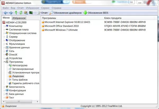Switch to the Меню tab

pyautogui.click(x=6, y=18)
